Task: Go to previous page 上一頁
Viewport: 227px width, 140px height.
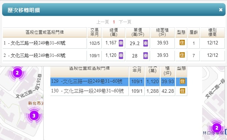Action: tap(103, 22)
